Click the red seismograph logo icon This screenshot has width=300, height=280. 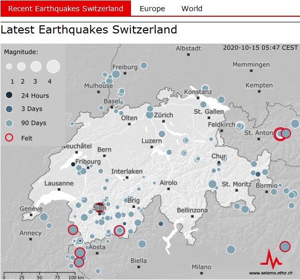click(x=271, y=259)
